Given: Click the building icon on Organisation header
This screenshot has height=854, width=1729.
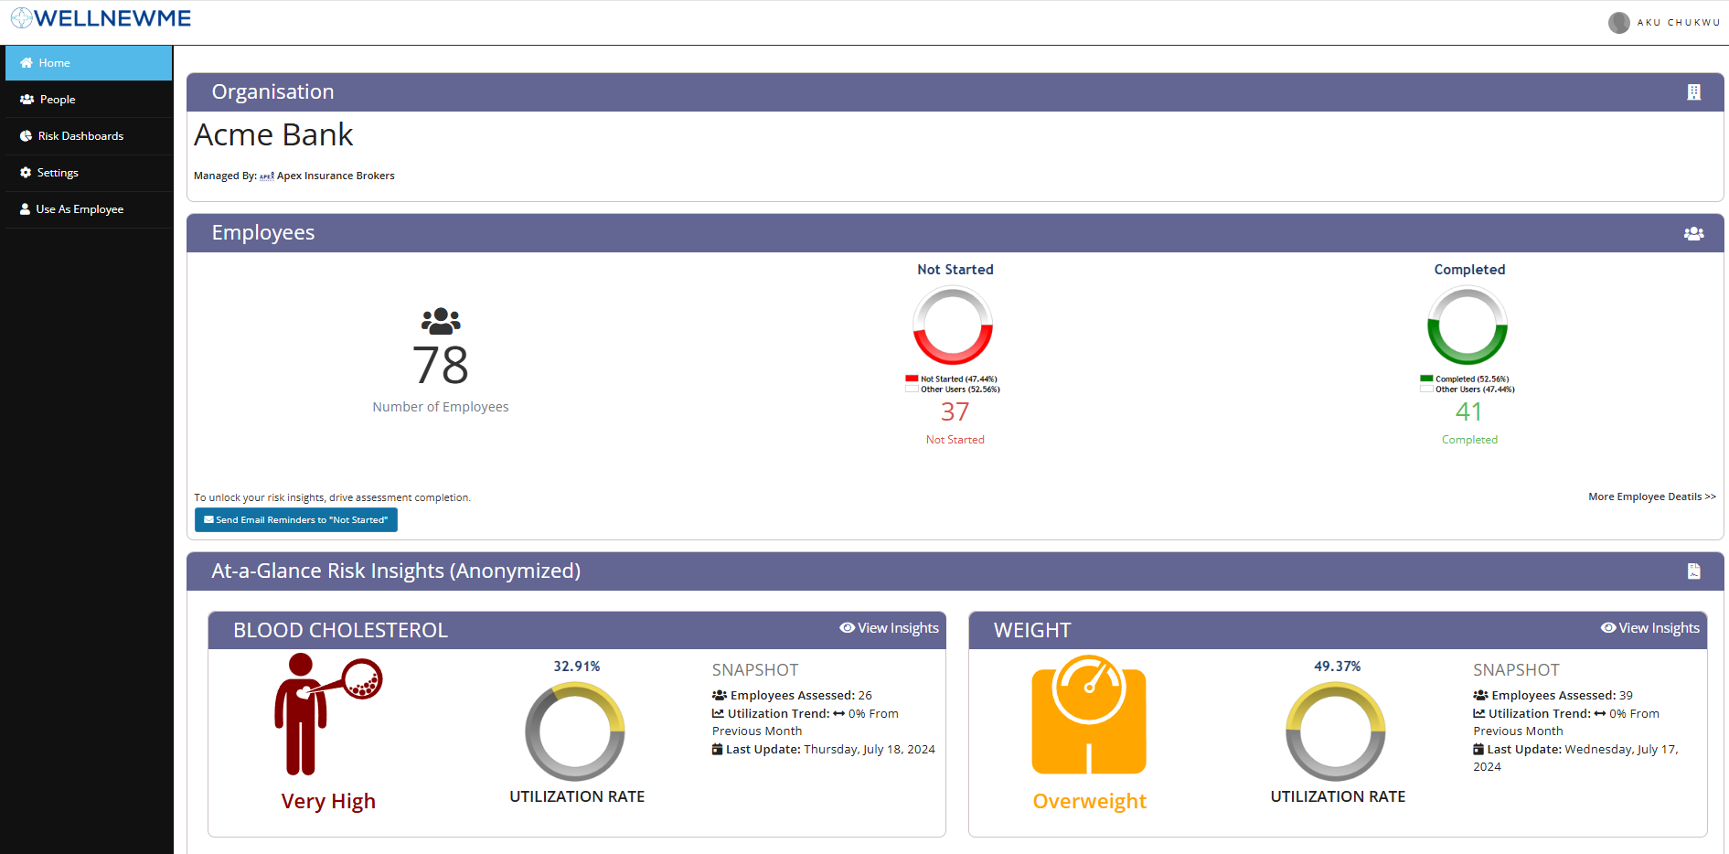Looking at the screenshot, I should [x=1695, y=91].
